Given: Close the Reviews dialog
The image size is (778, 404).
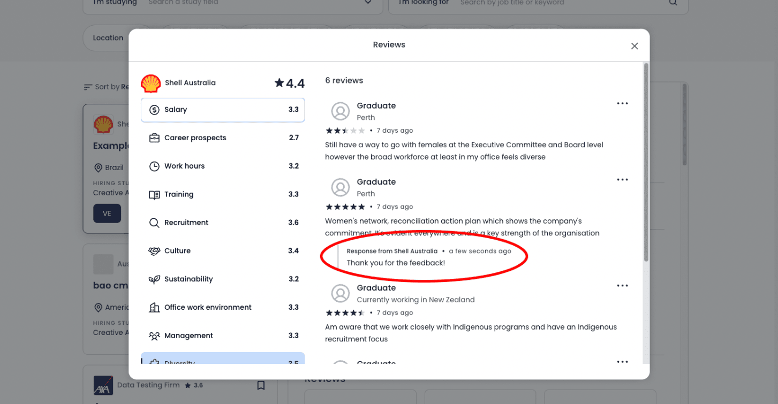Looking at the screenshot, I should (635, 46).
